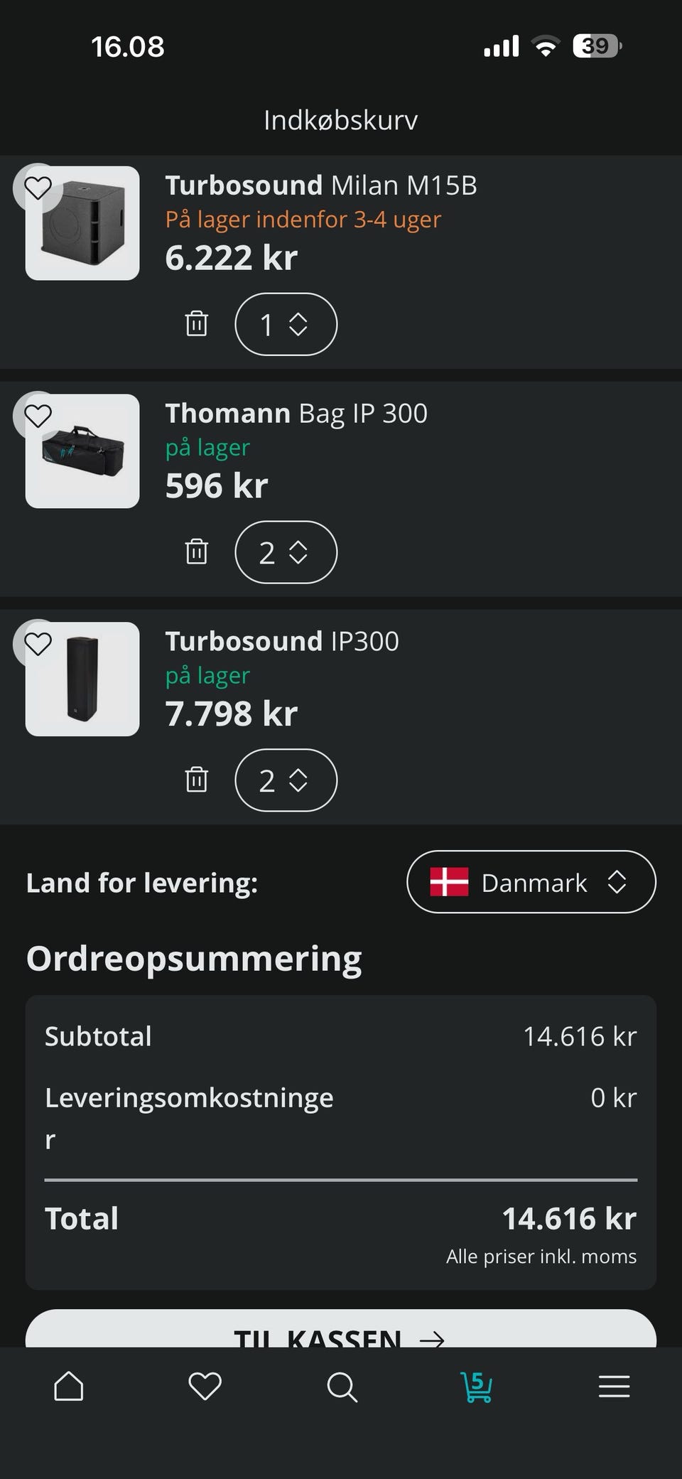
Task: Tap trash icon for Turbosound IP300
Action: click(197, 780)
